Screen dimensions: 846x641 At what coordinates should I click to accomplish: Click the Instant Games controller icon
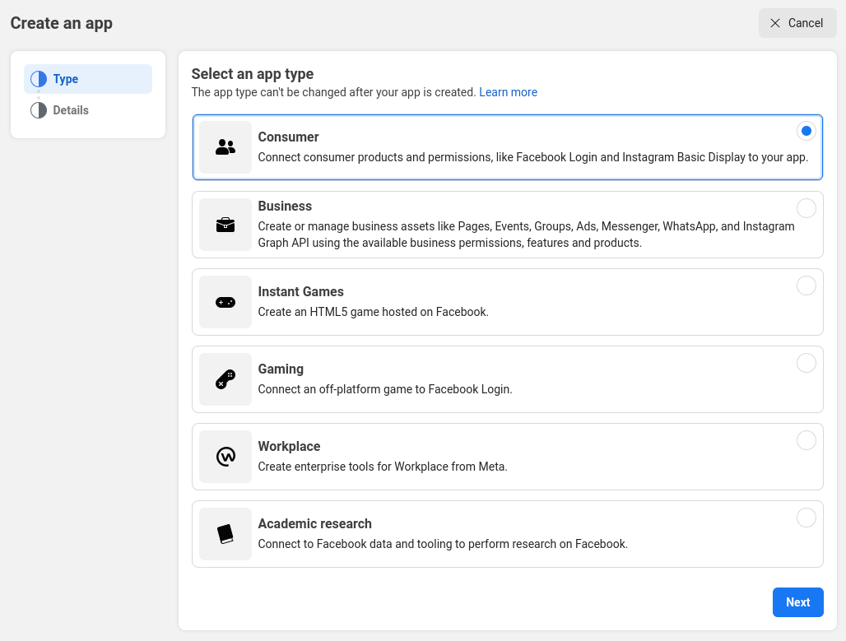(x=225, y=302)
